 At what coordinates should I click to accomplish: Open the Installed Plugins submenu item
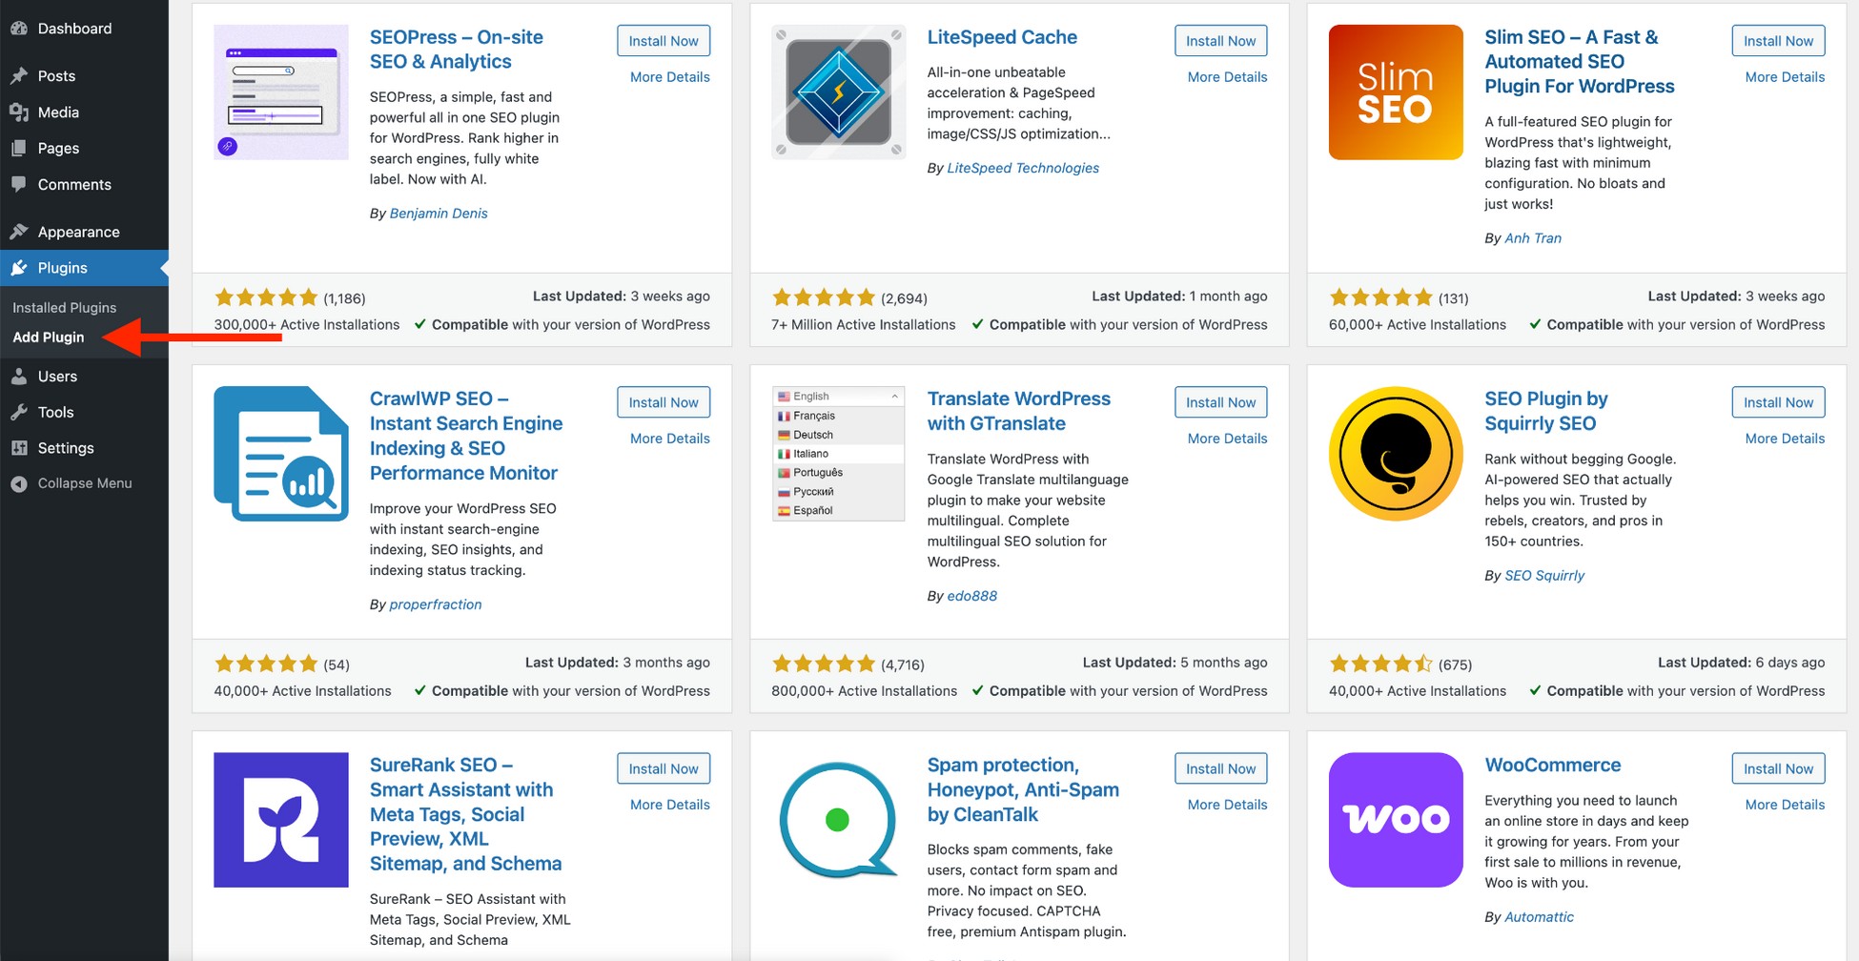(64, 307)
